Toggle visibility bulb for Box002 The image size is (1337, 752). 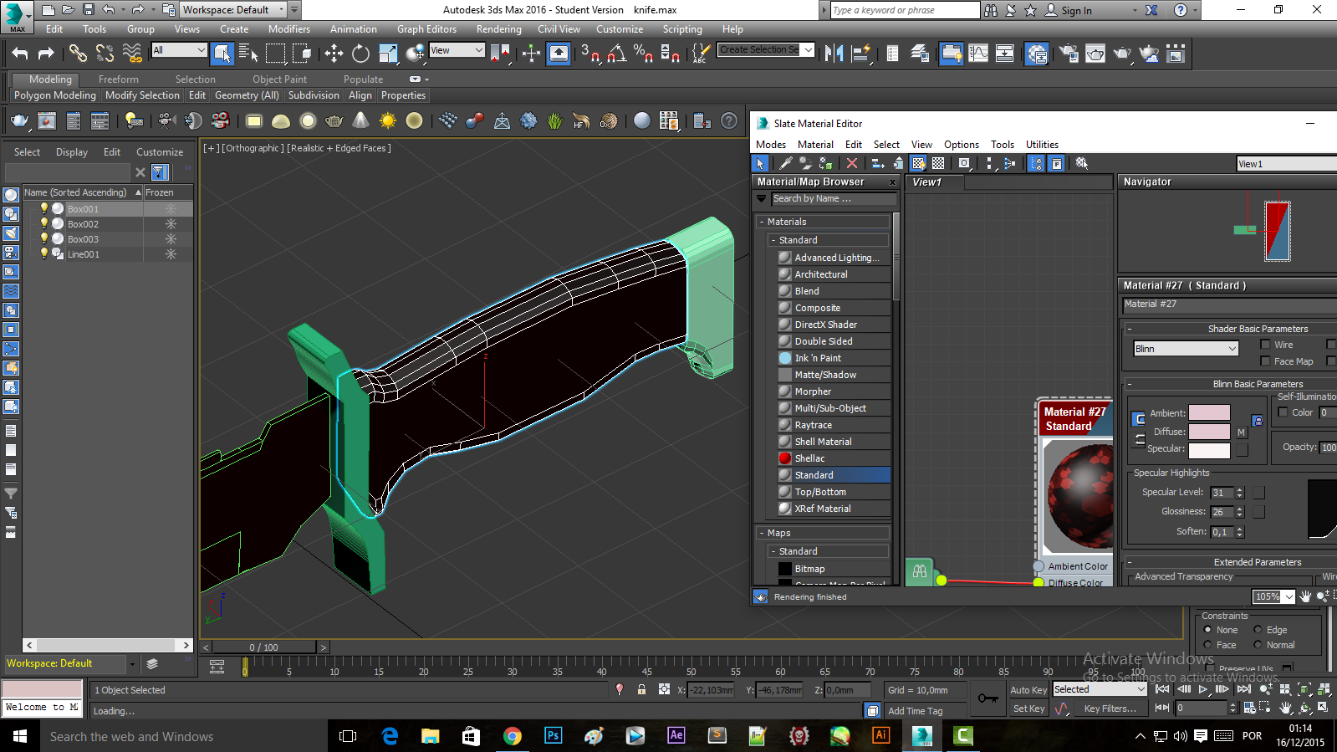tap(44, 223)
